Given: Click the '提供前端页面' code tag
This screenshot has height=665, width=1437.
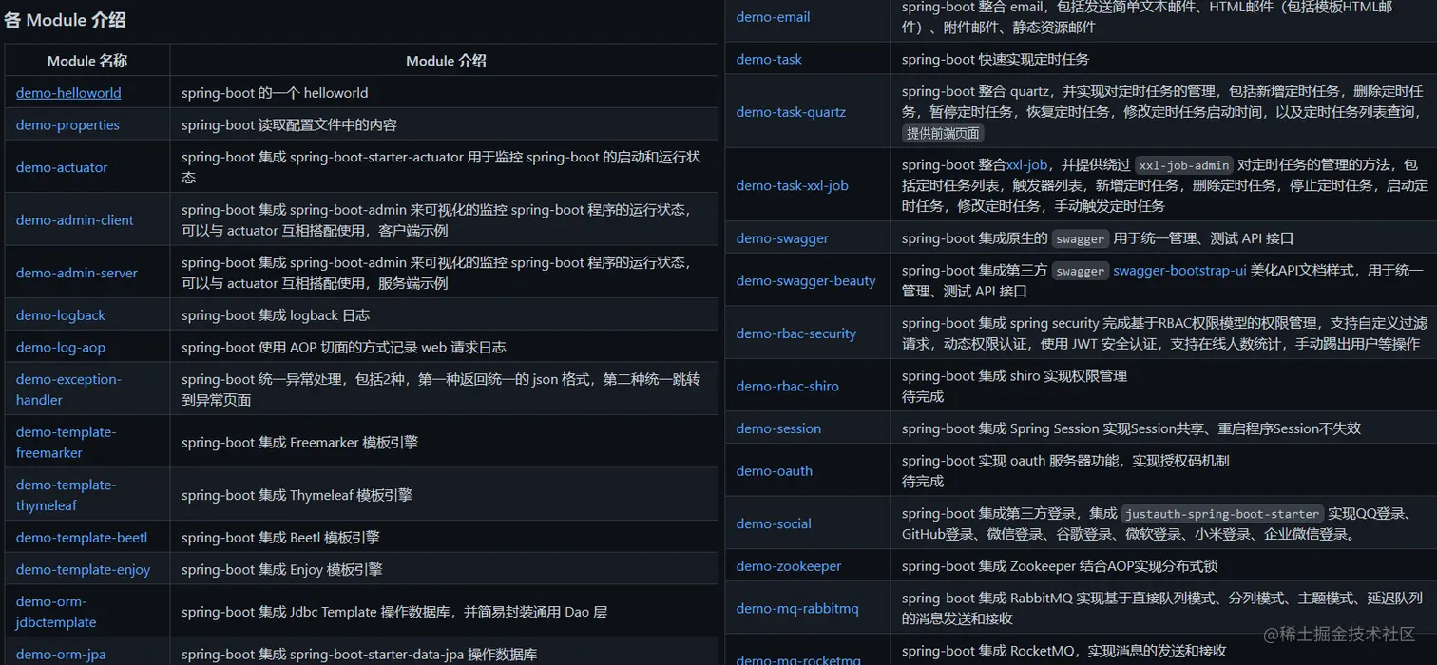Looking at the screenshot, I should click(x=943, y=134).
